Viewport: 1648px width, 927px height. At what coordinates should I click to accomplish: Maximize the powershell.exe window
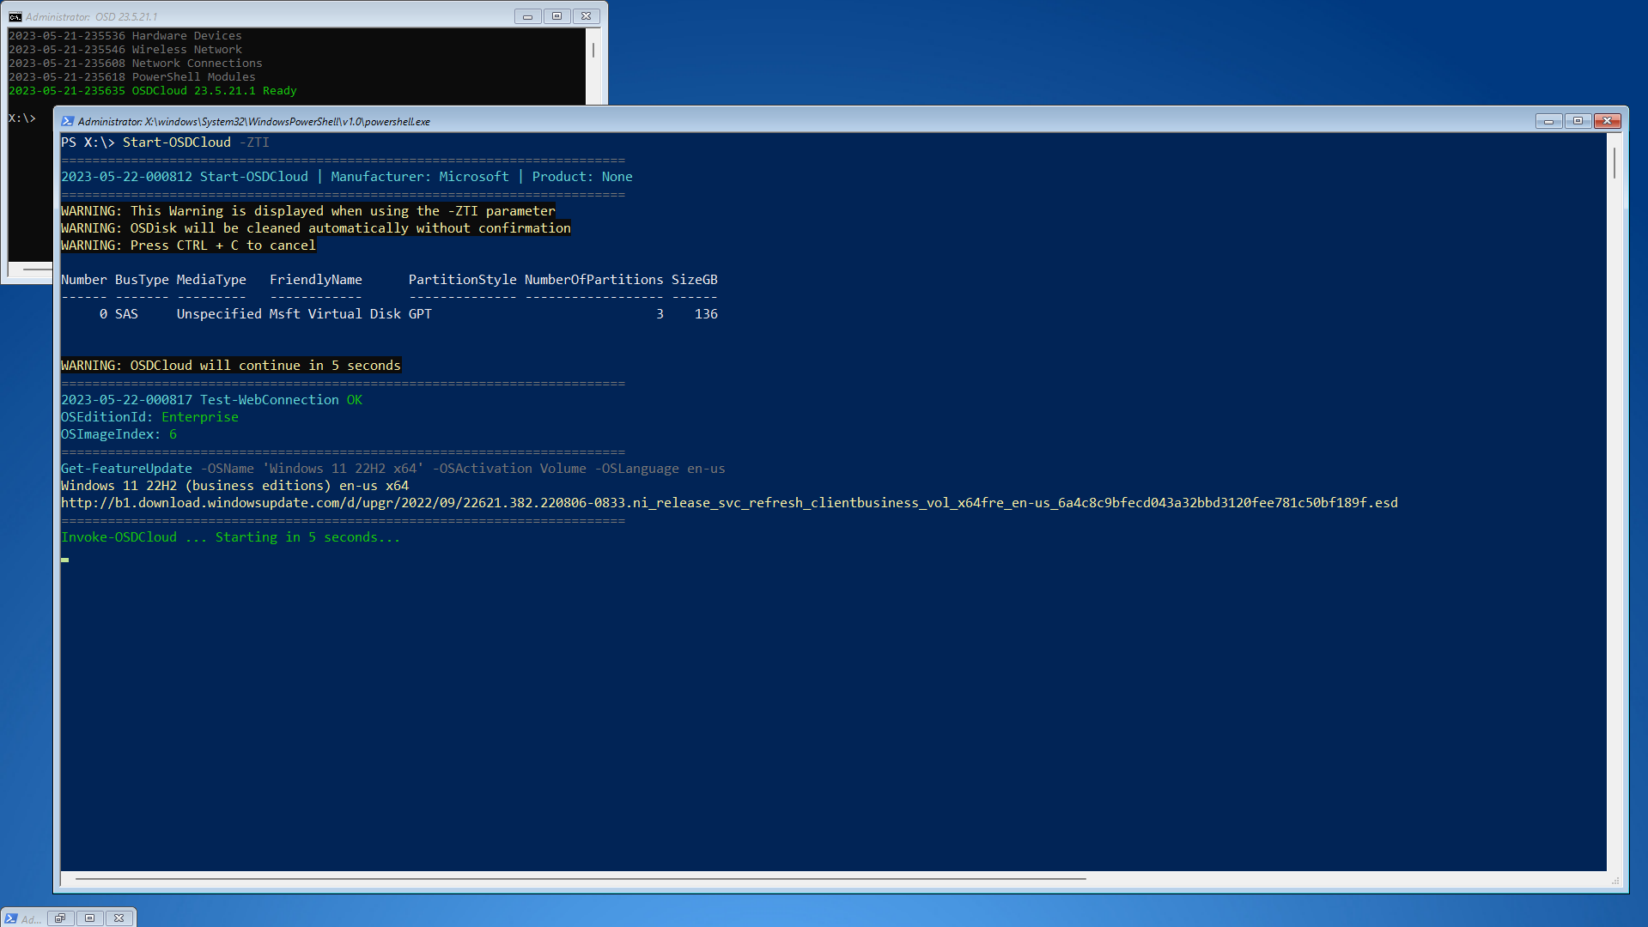(1578, 121)
